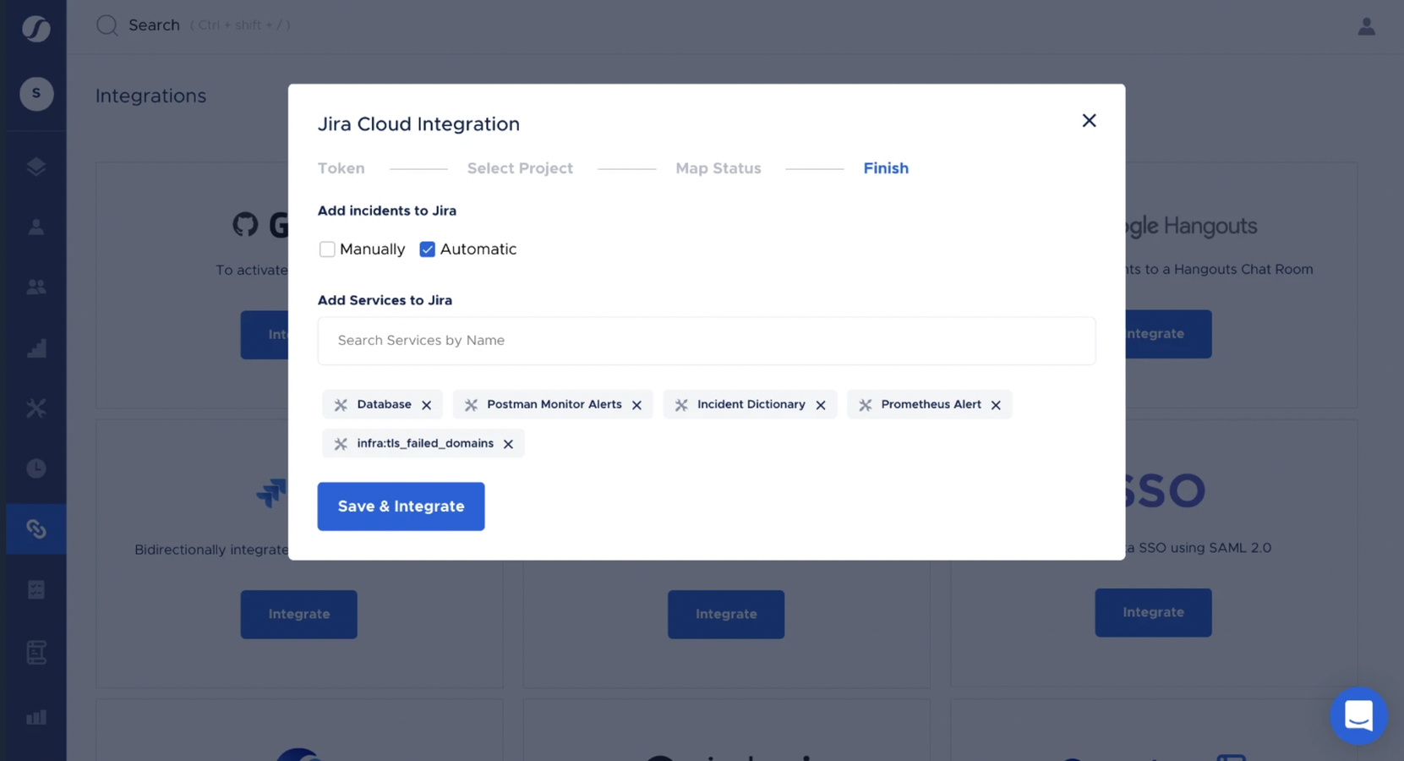Go to the Select Project step
Image resolution: width=1404 pixels, height=761 pixels.
pos(520,168)
